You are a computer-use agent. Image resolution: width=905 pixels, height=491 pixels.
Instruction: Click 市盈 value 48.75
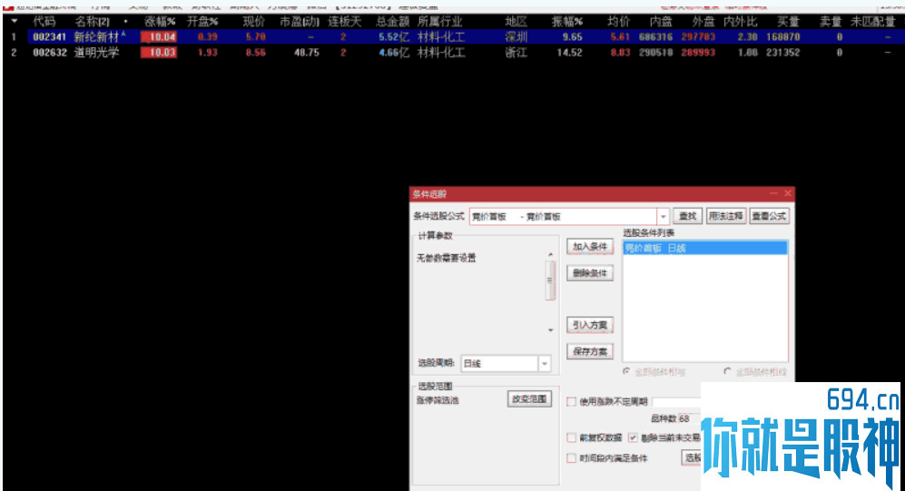[x=307, y=53]
